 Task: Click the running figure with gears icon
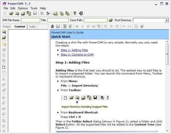[x=67, y=13]
